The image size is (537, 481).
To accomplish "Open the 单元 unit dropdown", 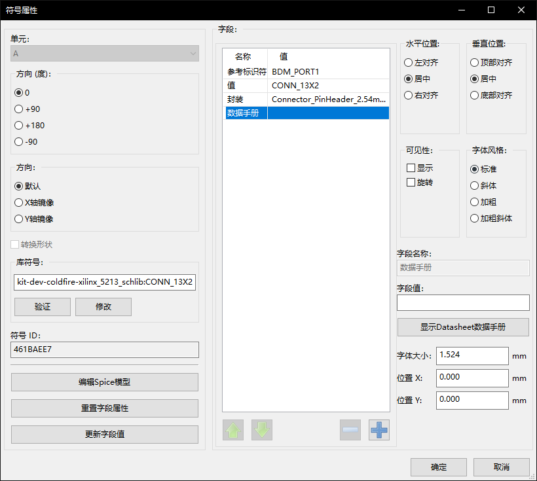I will tap(105, 54).
